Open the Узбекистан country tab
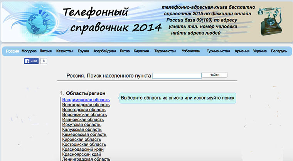The height and width of the screenshot is (161, 293). 191,51
